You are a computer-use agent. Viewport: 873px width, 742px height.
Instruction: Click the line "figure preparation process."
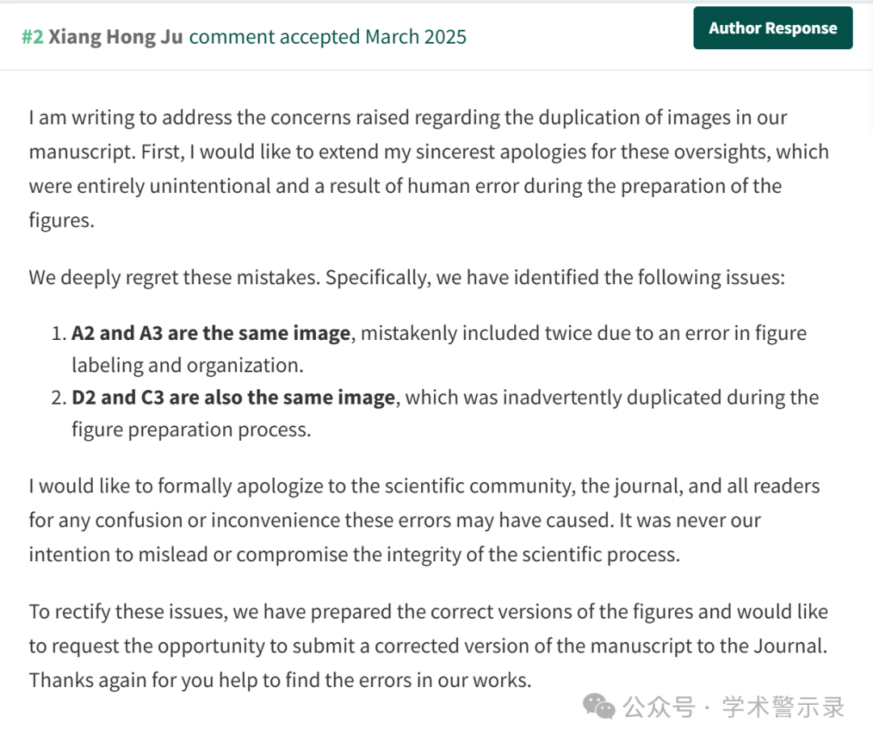click(192, 430)
